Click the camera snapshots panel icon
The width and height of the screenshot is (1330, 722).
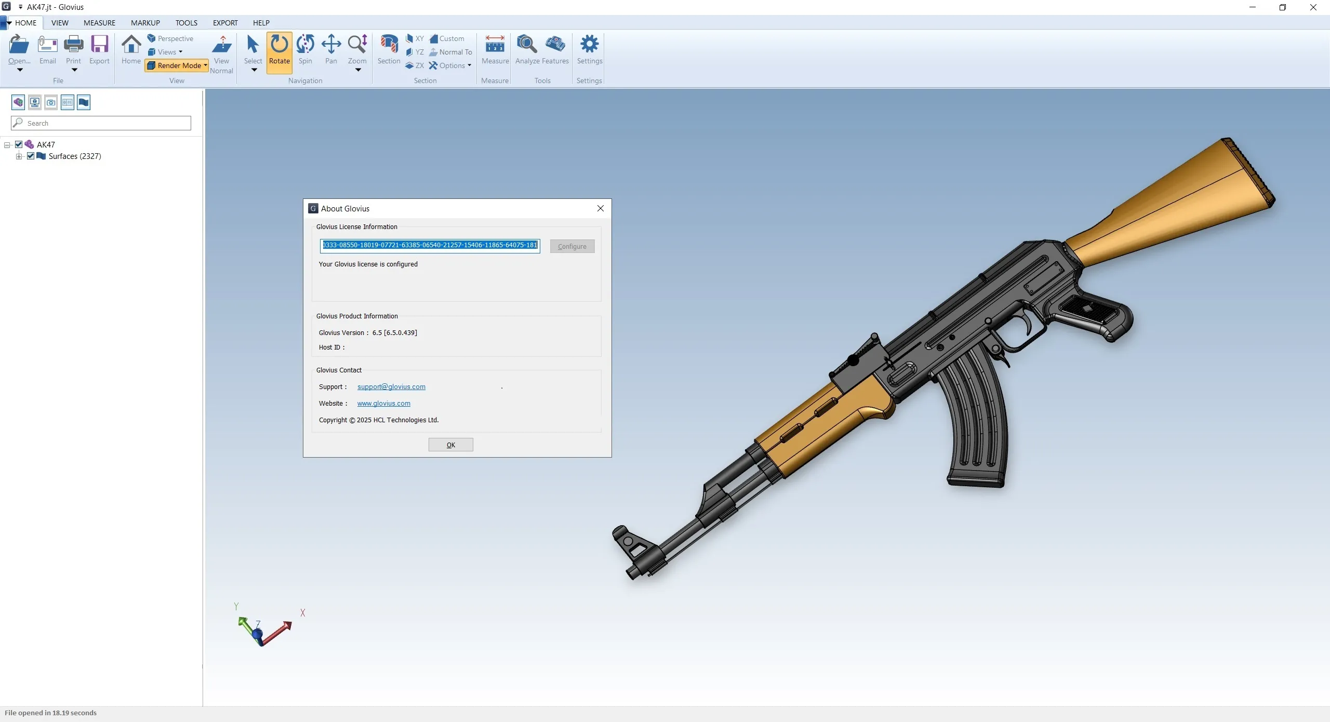51,102
